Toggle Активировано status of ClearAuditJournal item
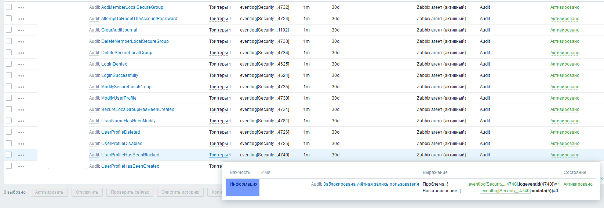The image size is (604, 208). pyautogui.click(x=565, y=30)
